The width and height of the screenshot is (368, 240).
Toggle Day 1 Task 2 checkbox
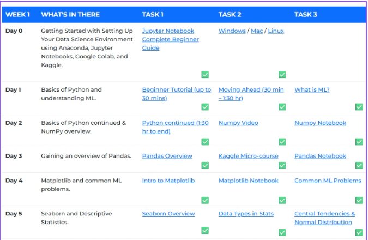tap(282, 107)
